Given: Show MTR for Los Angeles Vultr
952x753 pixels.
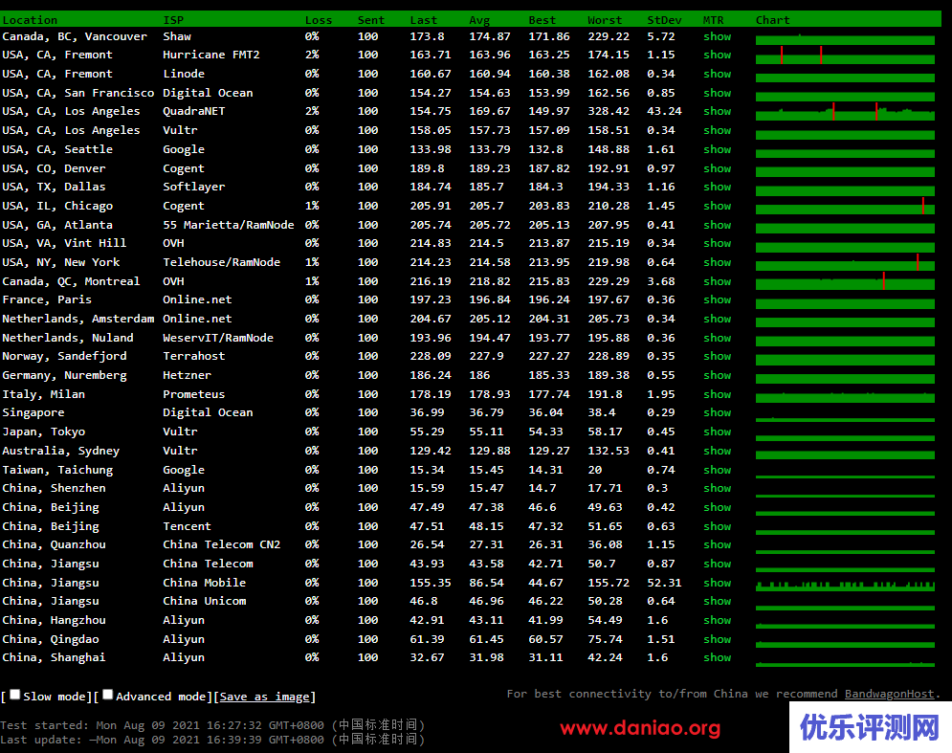Looking at the screenshot, I should click(717, 130).
